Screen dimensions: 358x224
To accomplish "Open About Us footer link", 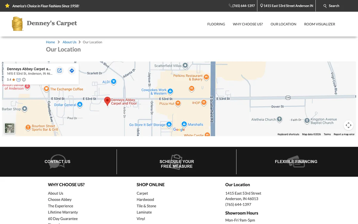I will tap(55, 193).
